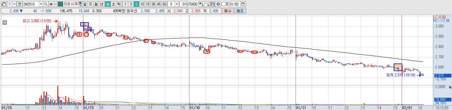Viewport: 452px width, 110px height.
Task: Set interval to 30 minutes
Action: pyautogui.click(x=153, y=4)
